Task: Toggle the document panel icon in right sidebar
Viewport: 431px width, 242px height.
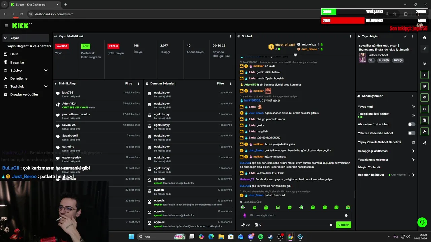Action: [424, 86]
